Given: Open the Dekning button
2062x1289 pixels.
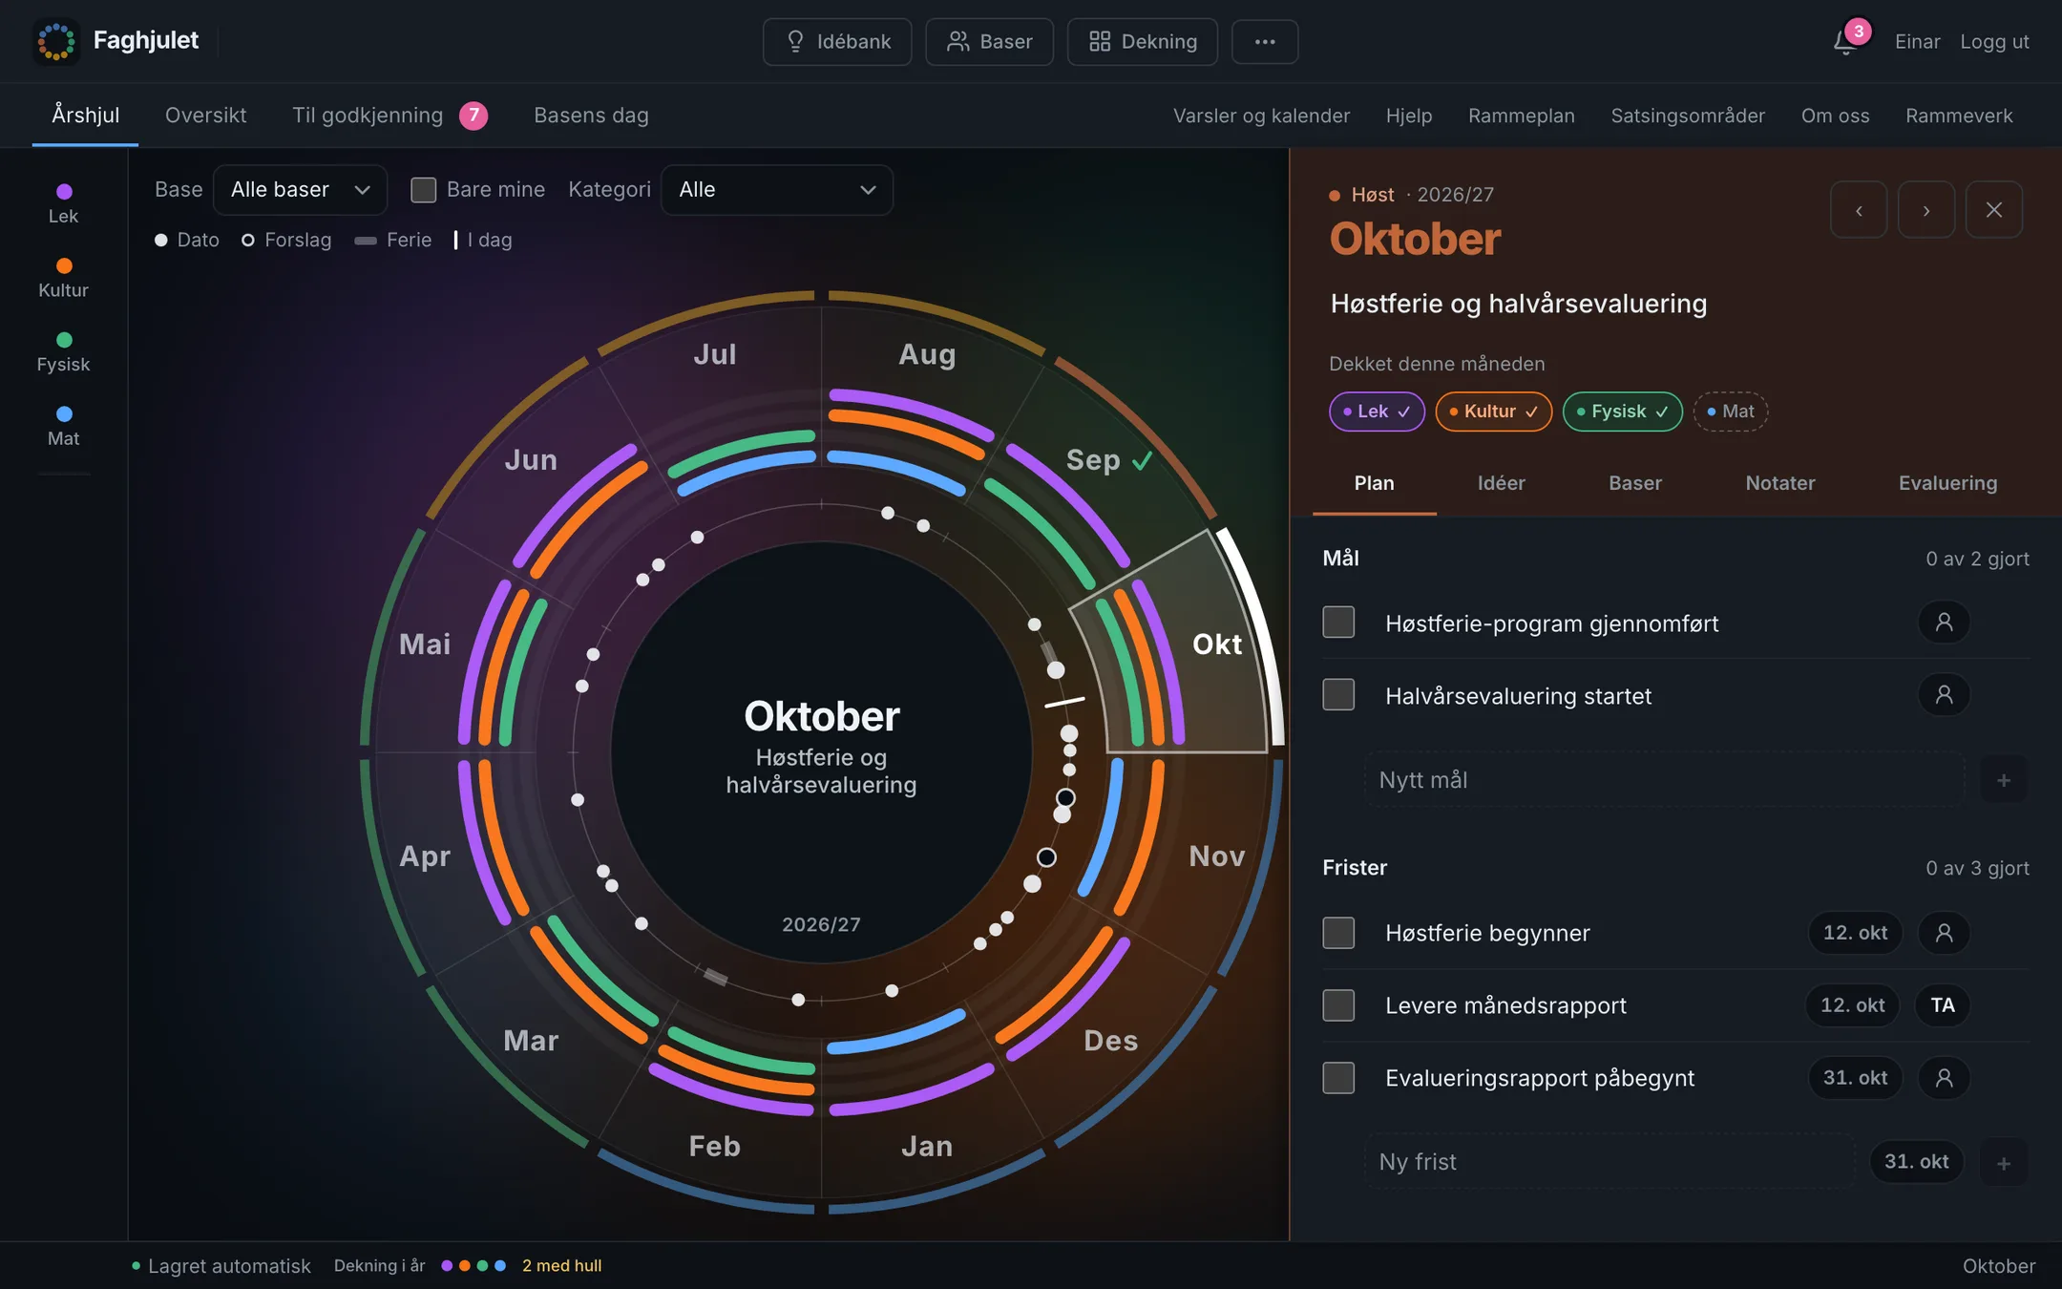Looking at the screenshot, I should point(1142,41).
